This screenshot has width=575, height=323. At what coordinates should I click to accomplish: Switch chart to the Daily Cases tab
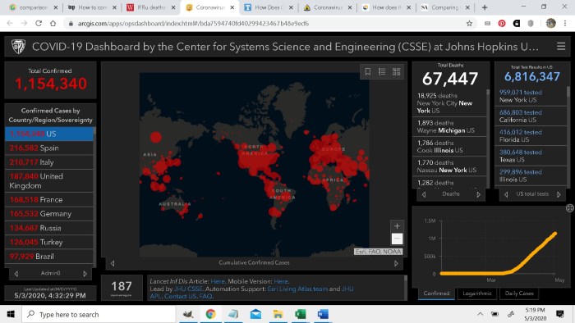(519, 293)
